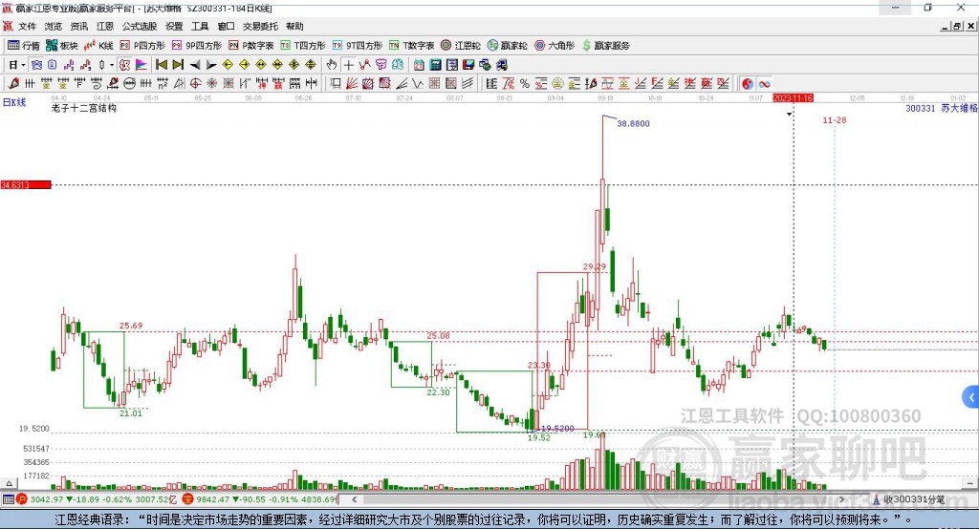Click the red circle target icon

[195, 84]
